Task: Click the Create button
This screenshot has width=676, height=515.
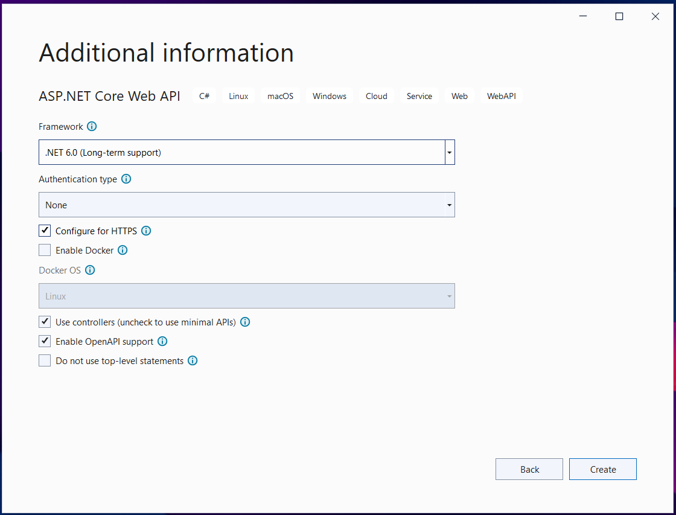Action: (x=603, y=469)
